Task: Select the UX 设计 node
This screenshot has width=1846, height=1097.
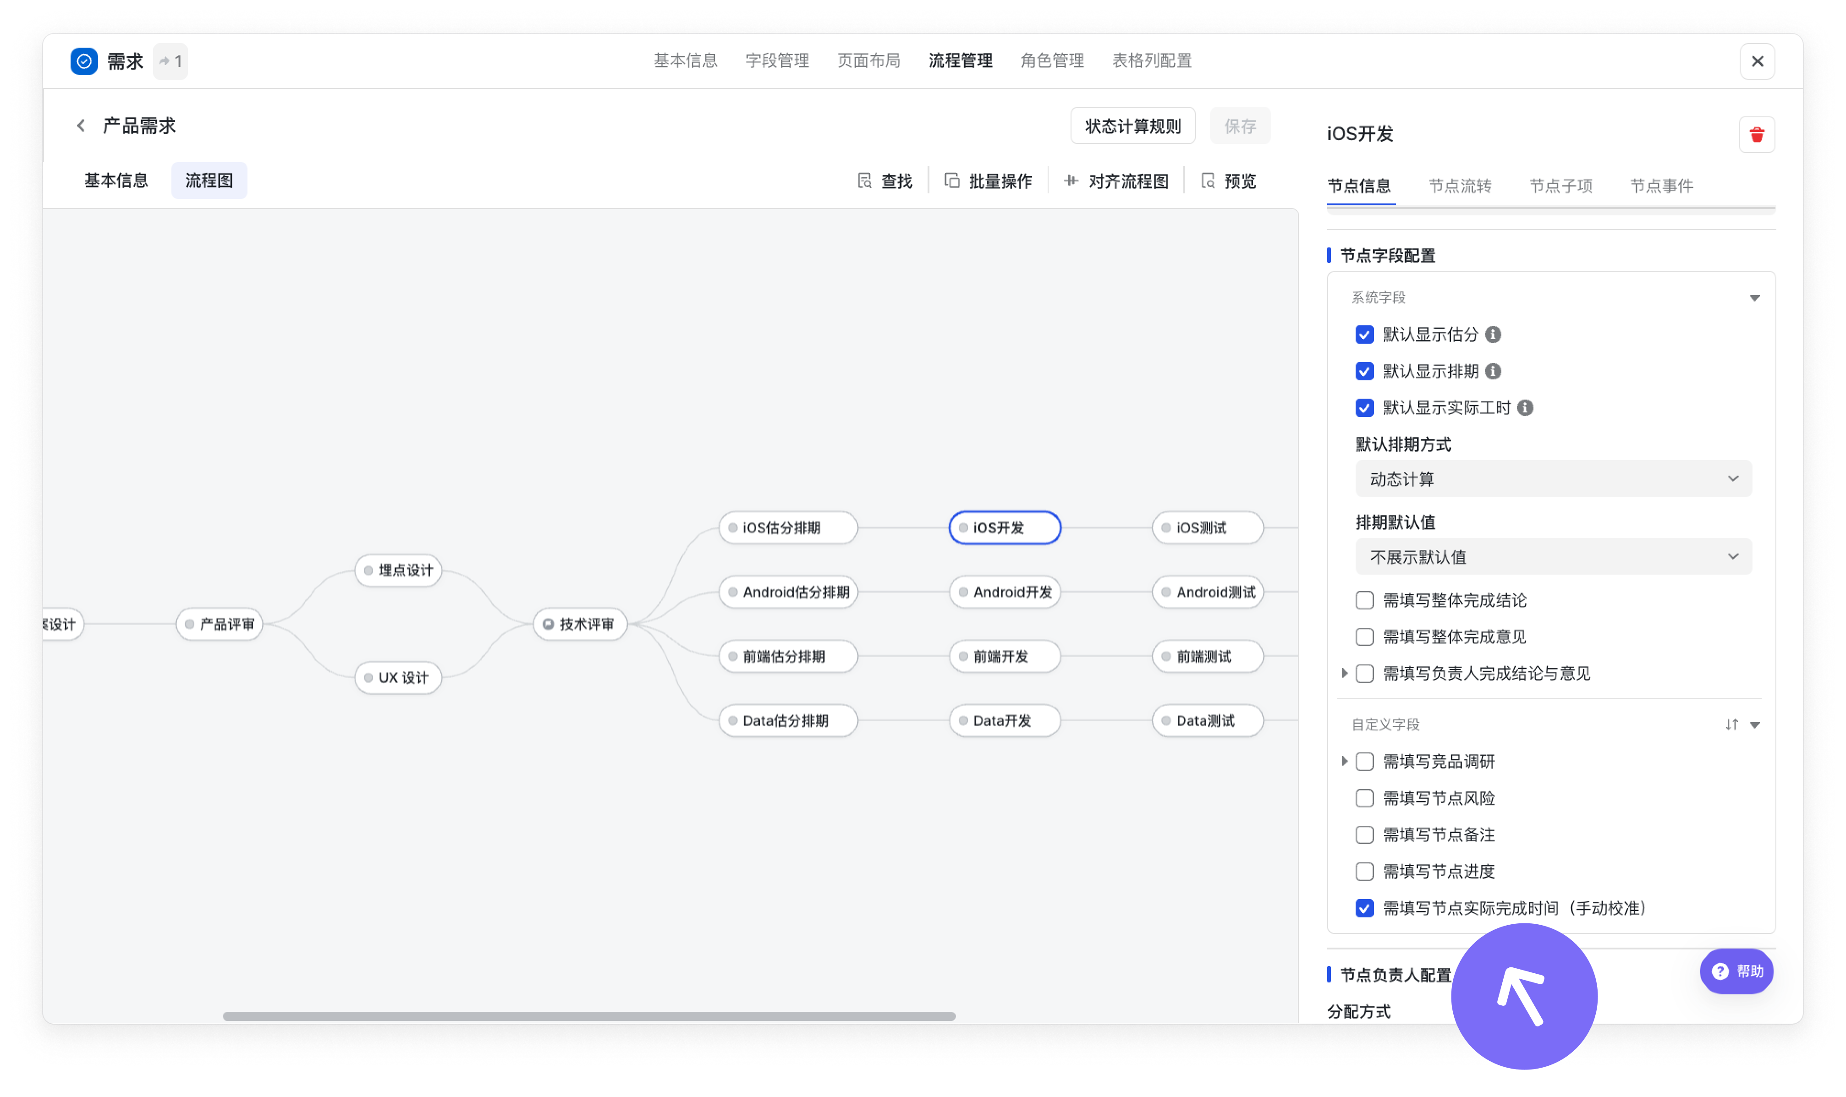Action: pos(398,677)
